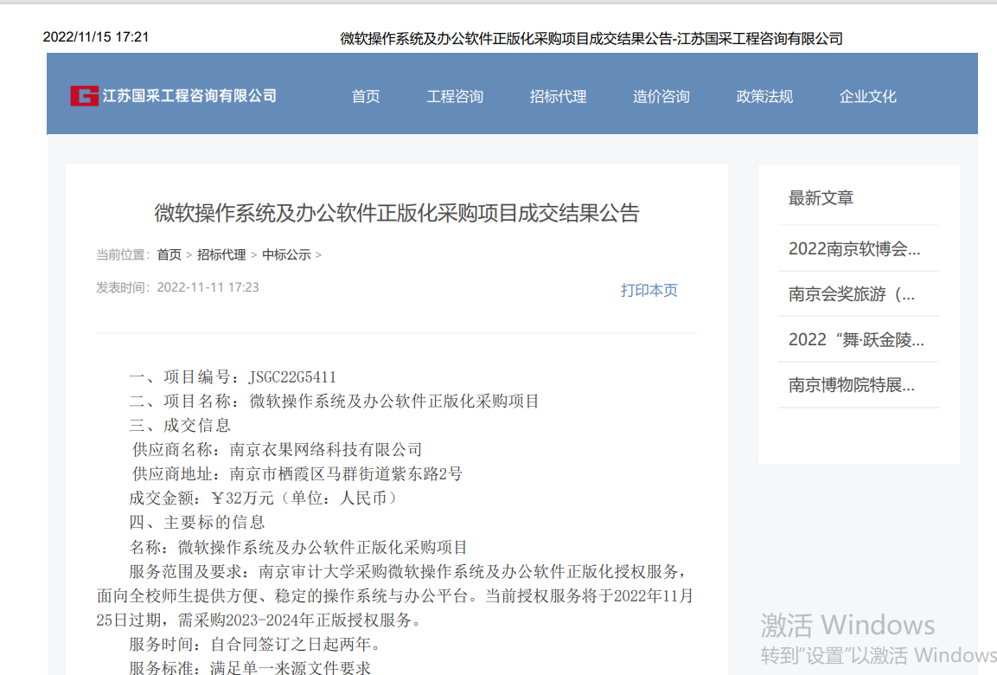Image resolution: width=997 pixels, height=675 pixels.
Task: Open the article 2022 "舞·跃金陵...
Action: point(856,340)
